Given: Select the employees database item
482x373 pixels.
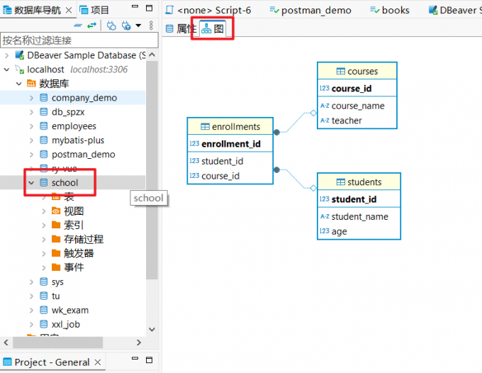Looking at the screenshot, I should pos(74,126).
